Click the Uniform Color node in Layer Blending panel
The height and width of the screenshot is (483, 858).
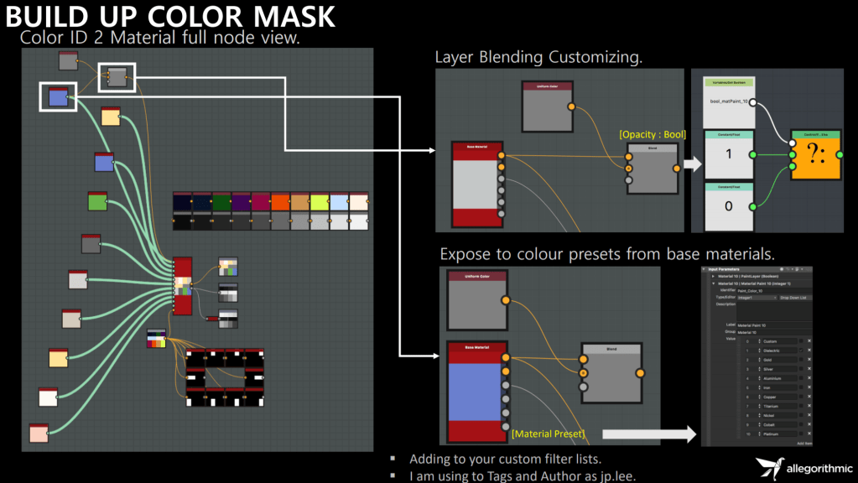click(547, 107)
